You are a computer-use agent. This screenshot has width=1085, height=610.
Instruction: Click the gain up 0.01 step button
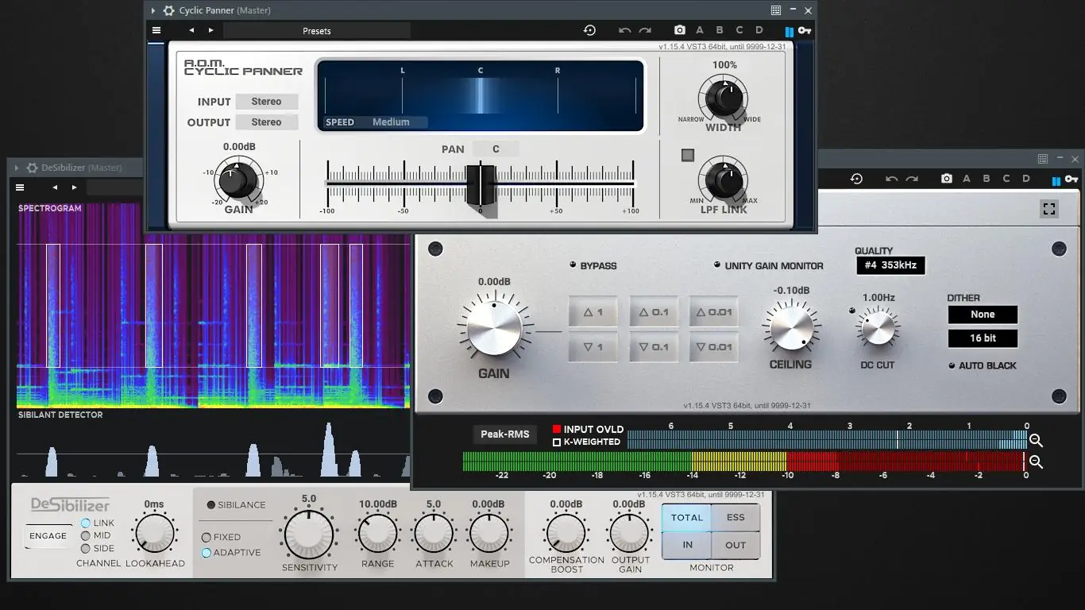tap(713, 312)
